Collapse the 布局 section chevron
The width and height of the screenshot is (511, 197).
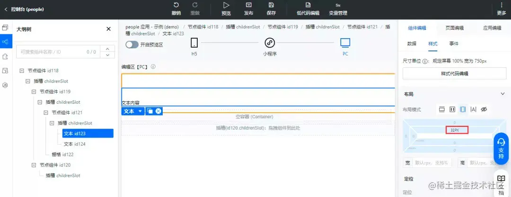click(x=502, y=94)
